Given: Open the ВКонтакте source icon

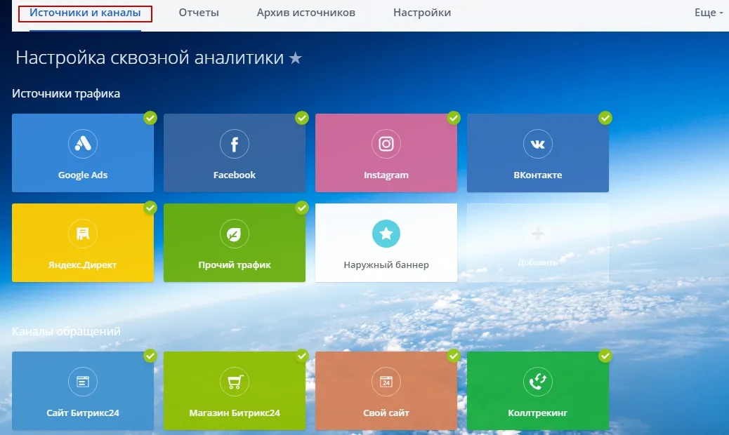Looking at the screenshot, I should tap(537, 144).
